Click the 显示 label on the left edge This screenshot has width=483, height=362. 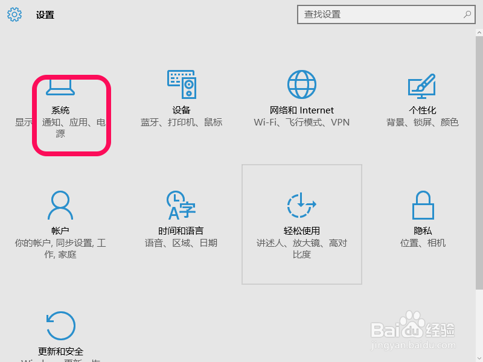click(23, 122)
